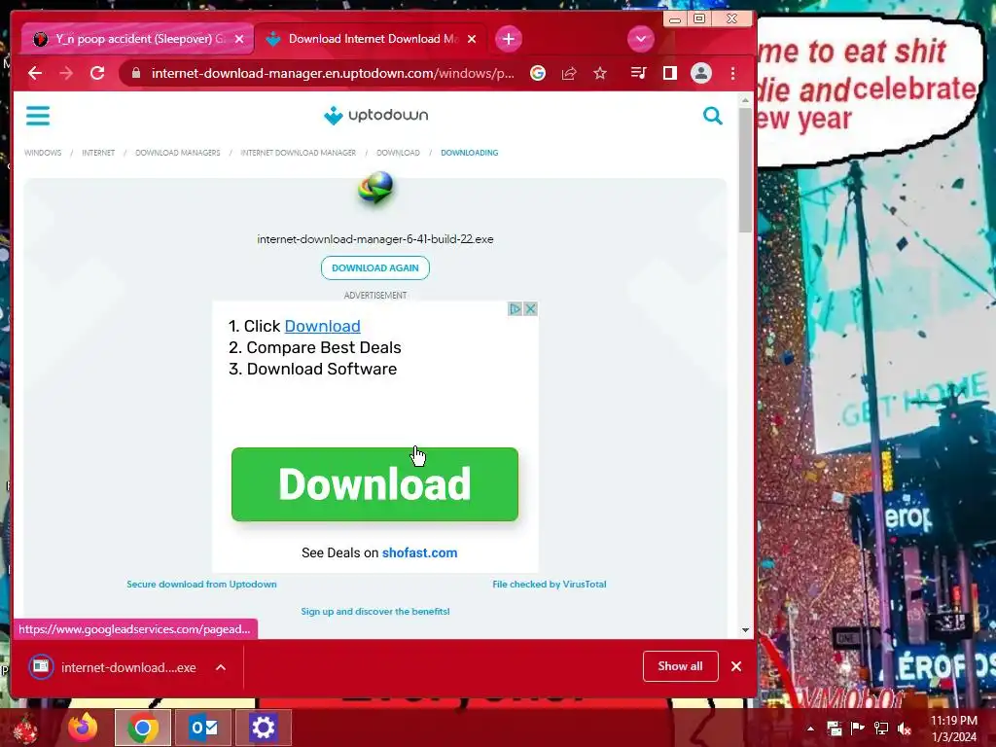This screenshot has height=747, width=996.
Task: Open Settings gear from taskbar
Action: point(263,728)
